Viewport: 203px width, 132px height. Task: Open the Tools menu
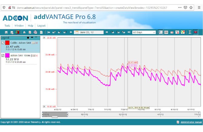click(x=7, y=26)
